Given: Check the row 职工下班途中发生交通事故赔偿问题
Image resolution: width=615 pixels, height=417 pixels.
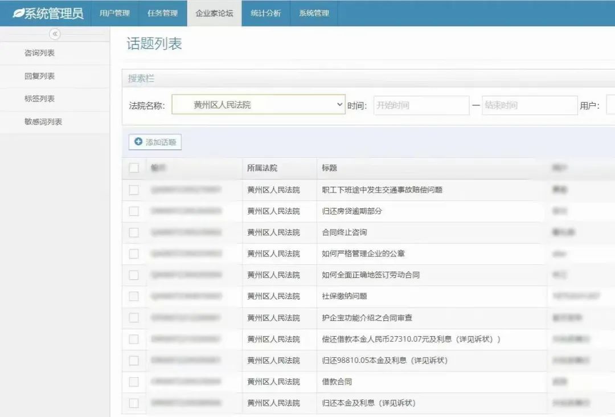Looking at the screenshot, I should [x=134, y=190].
